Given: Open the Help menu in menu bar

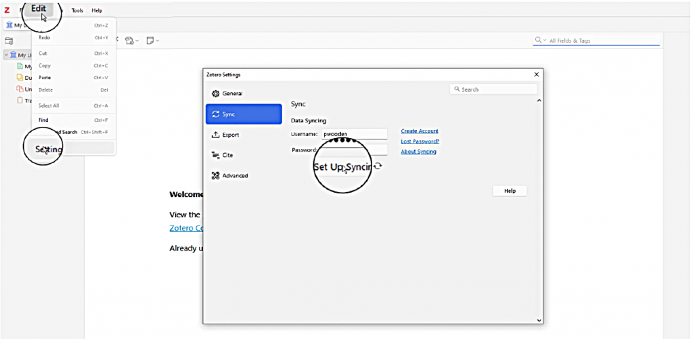Looking at the screenshot, I should (x=97, y=10).
